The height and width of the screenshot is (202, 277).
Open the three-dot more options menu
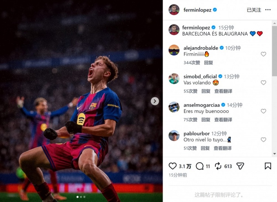coord(268,10)
